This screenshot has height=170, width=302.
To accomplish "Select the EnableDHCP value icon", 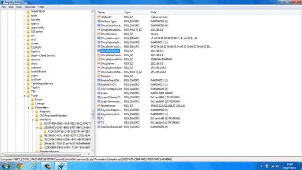I will (99, 85).
